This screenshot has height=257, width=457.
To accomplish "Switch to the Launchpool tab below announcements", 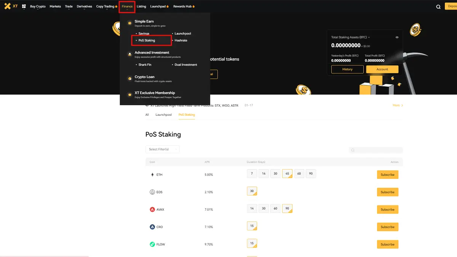I will coord(163,115).
